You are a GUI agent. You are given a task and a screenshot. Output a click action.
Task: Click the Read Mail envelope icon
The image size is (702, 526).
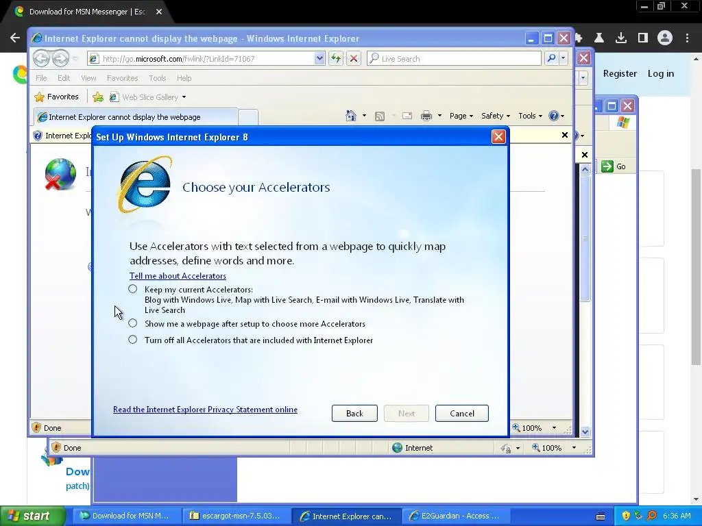[x=407, y=116]
